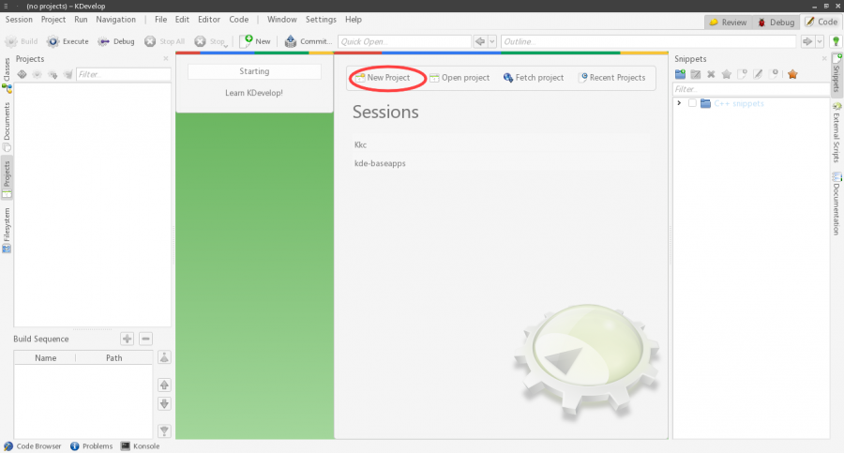The height and width of the screenshot is (453, 844).
Task: Toggle the Projects side panel tab
Action: tap(7, 175)
